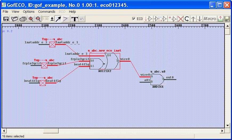This screenshot has height=140, width=232.
Task: Click the rotate loop arrow icon
Action: pyautogui.click(x=187, y=19)
